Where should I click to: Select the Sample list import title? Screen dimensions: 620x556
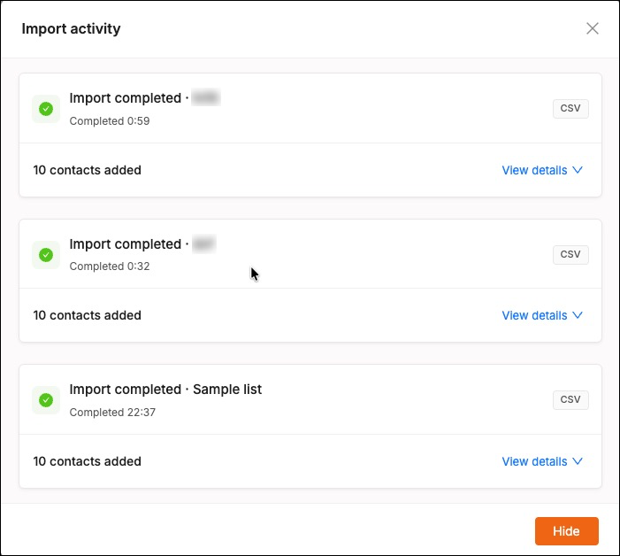[x=165, y=390]
